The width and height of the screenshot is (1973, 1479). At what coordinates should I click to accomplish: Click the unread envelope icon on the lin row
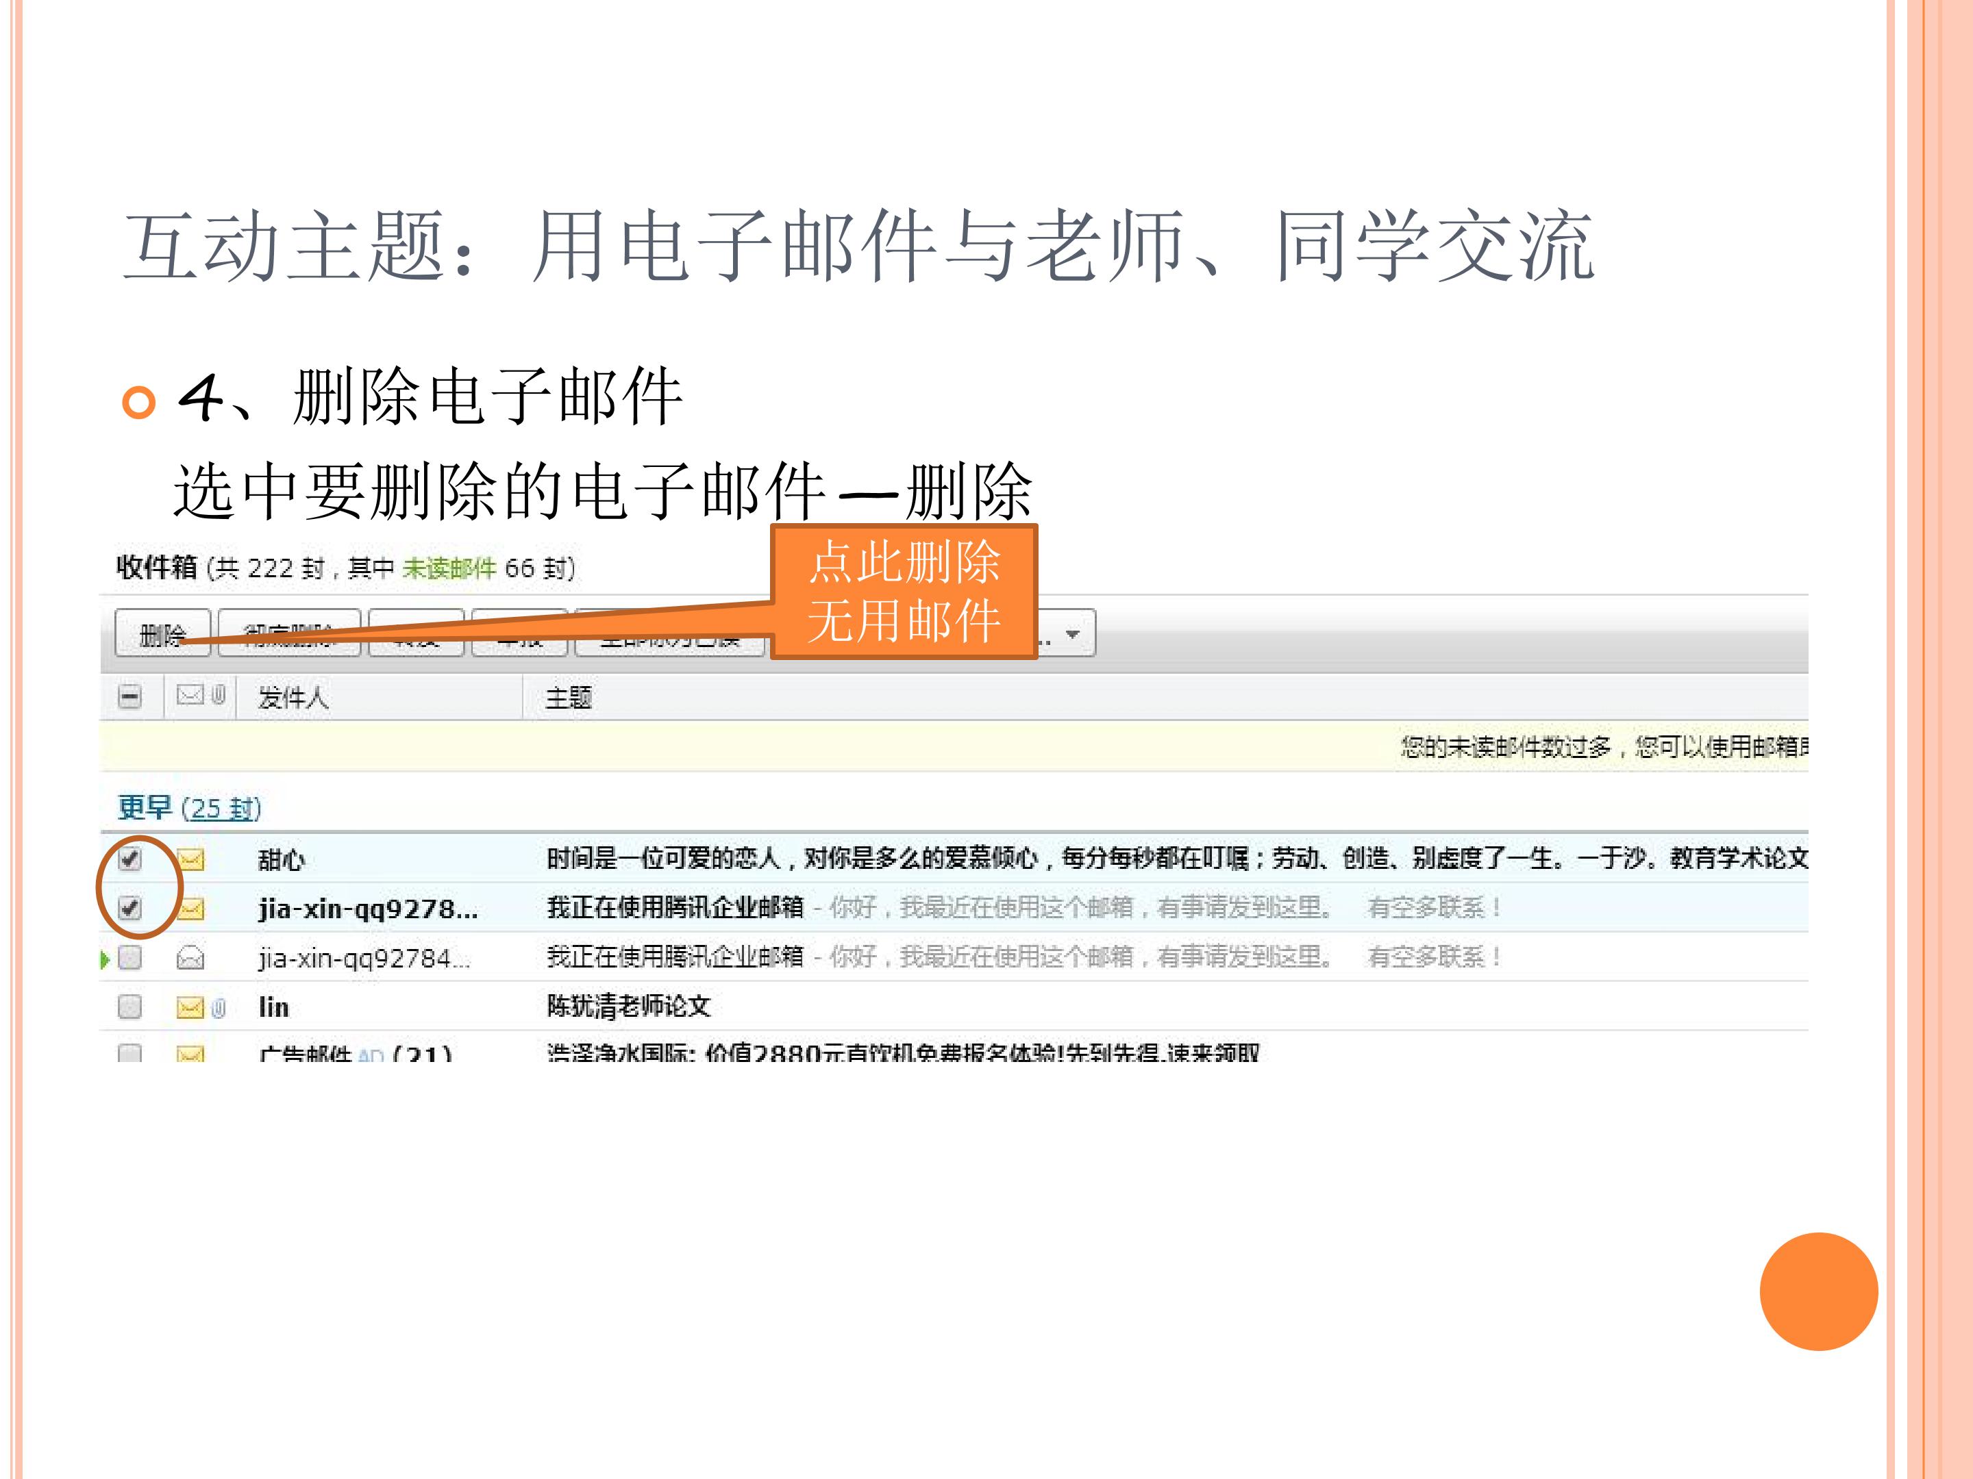[x=191, y=1007]
